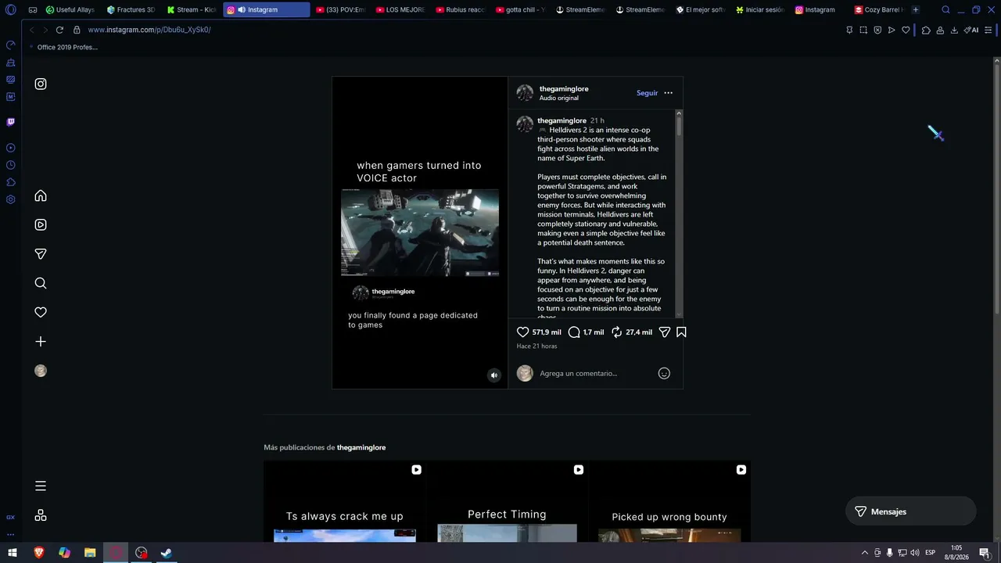Image resolution: width=1001 pixels, height=563 pixels.
Task: Open the Picked up wrong bounty reel
Action: (669, 501)
